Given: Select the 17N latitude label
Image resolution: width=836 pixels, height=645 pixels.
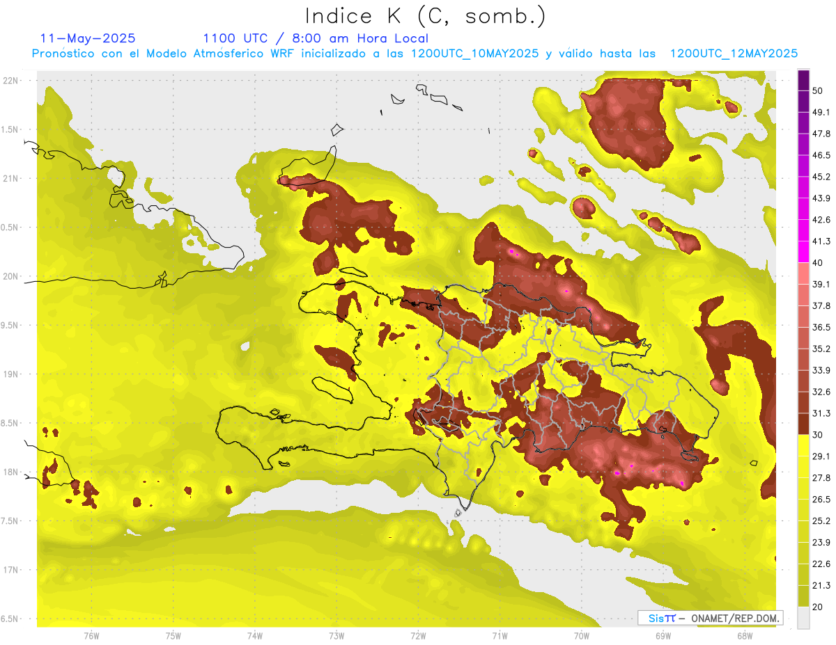Looking at the screenshot, I should (x=11, y=570).
